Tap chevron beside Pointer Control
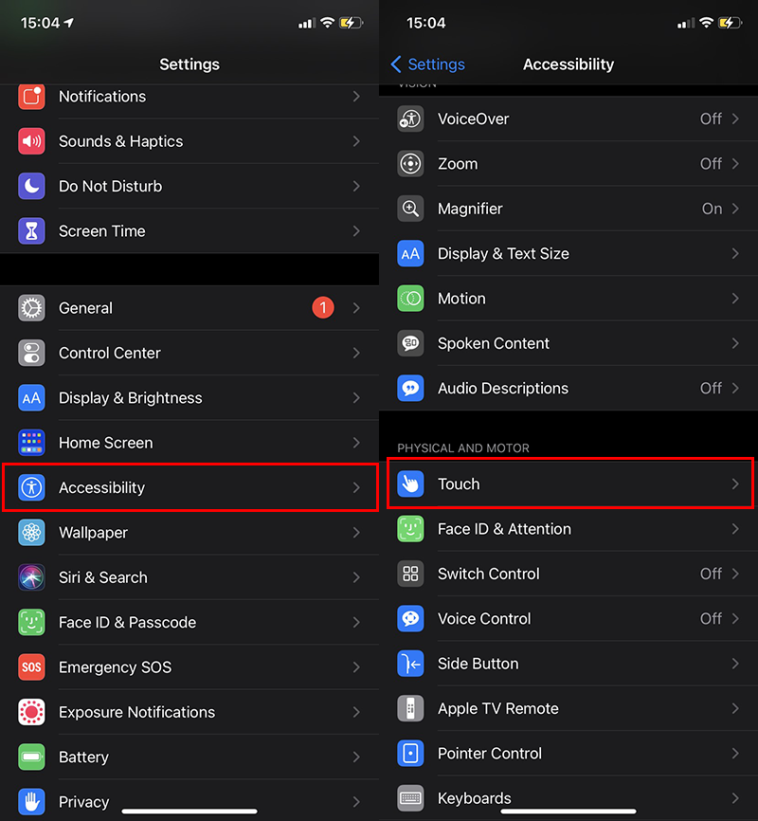This screenshot has height=821, width=758. [x=735, y=754]
